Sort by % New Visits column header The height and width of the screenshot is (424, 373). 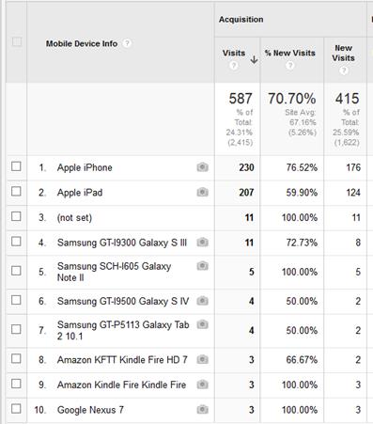point(290,53)
